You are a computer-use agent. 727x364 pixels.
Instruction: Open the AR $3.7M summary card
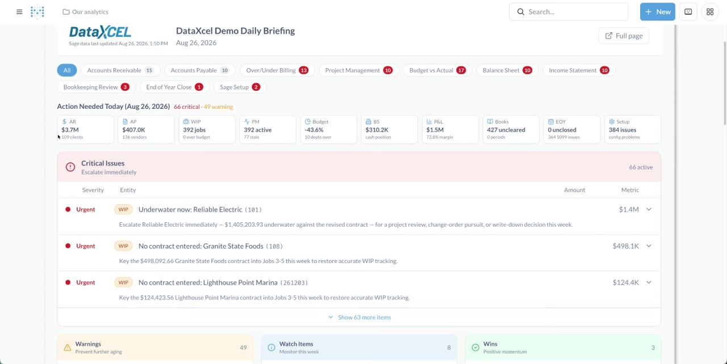coord(85,129)
